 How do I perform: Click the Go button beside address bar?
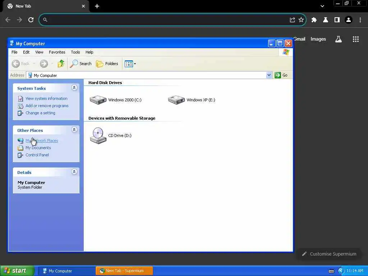click(281, 75)
